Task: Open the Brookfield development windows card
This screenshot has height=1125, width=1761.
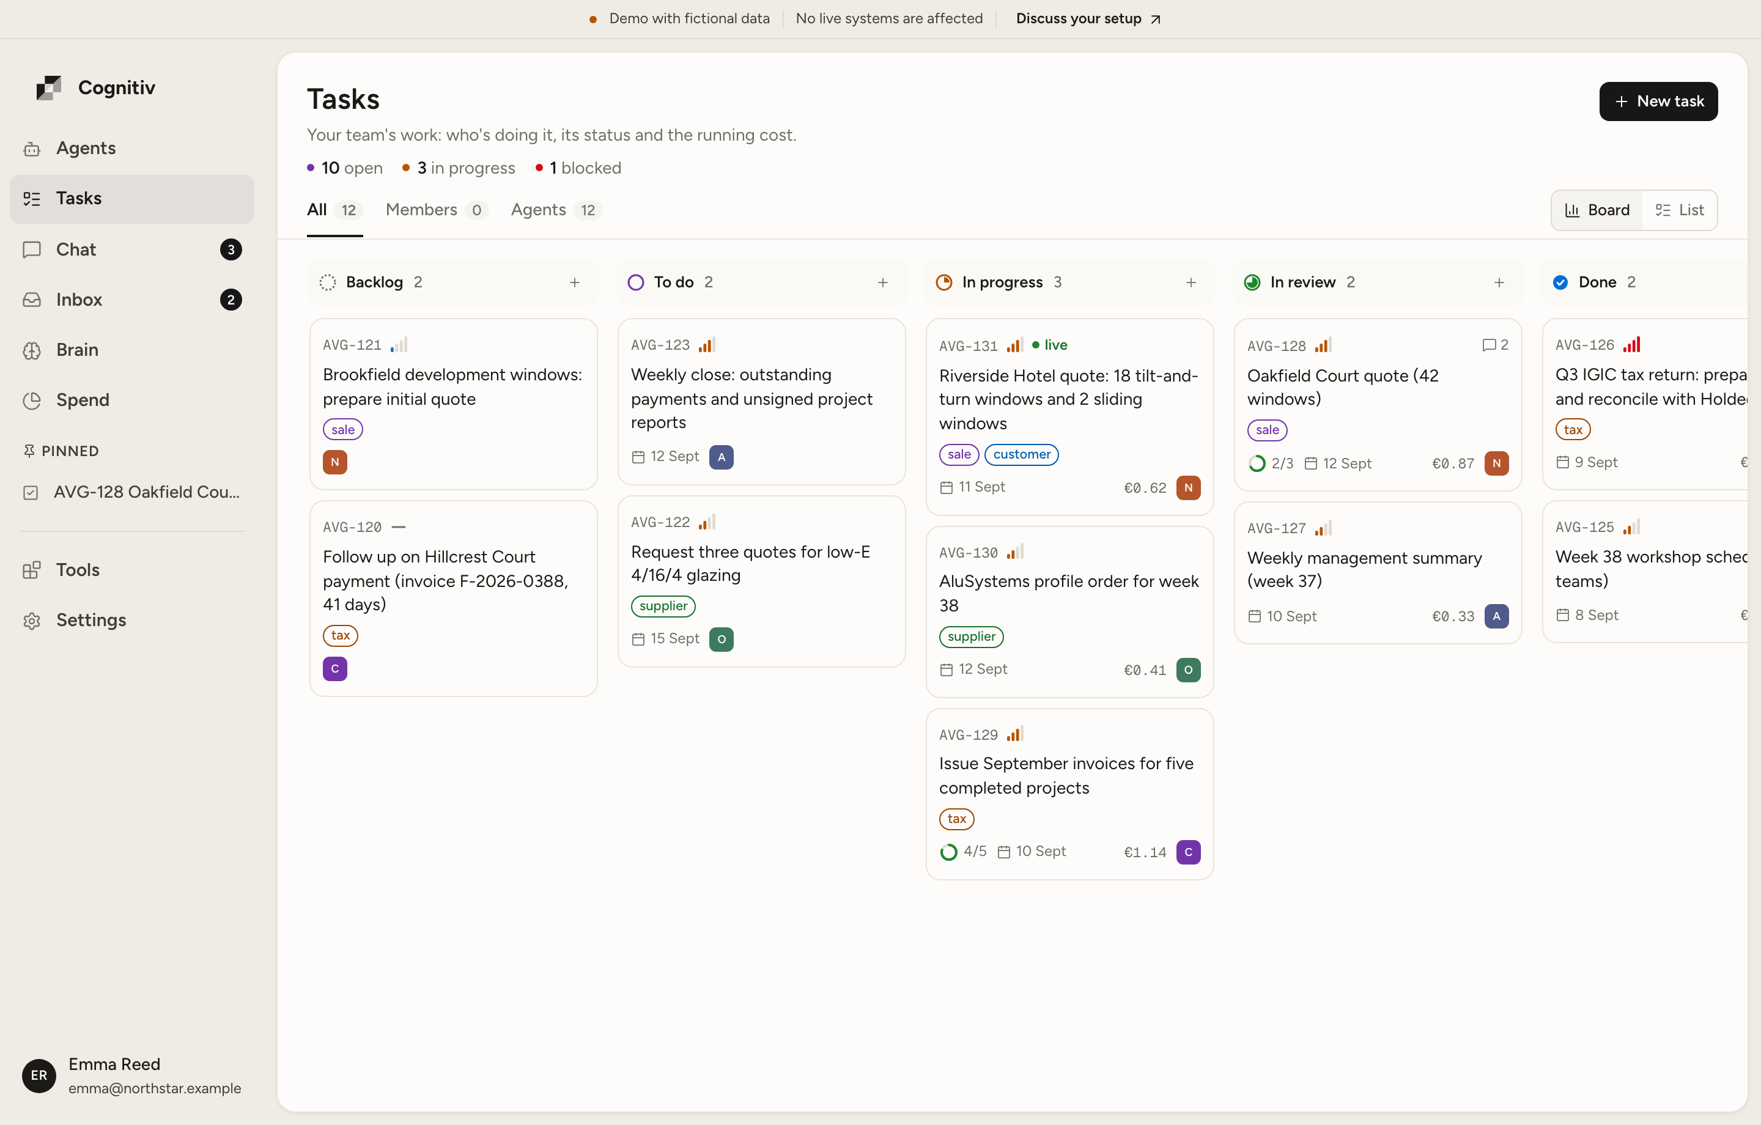Action: pos(454,404)
